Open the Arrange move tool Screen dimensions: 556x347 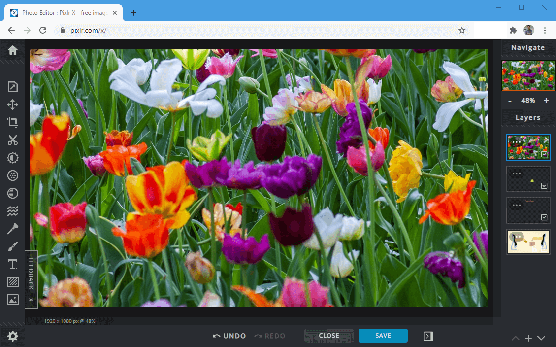click(12, 104)
